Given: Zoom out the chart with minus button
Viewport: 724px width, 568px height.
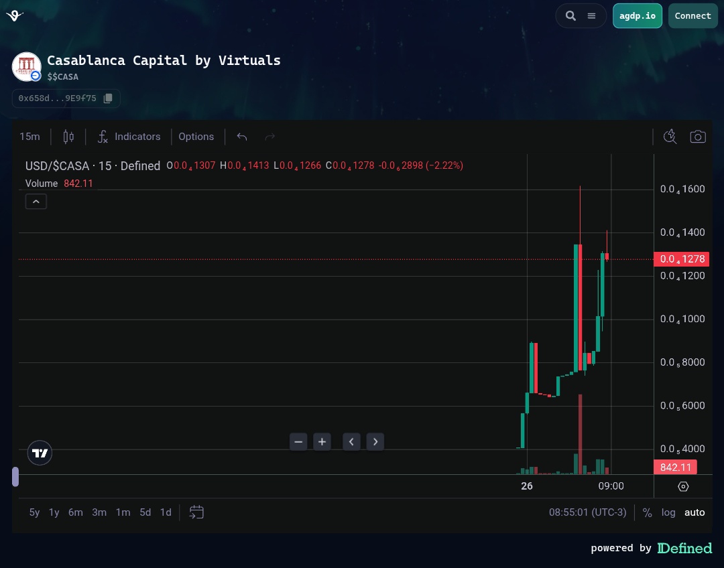Looking at the screenshot, I should pyautogui.click(x=298, y=442).
